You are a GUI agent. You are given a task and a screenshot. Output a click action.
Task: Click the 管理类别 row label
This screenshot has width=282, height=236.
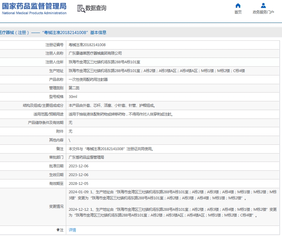pos(56,88)
